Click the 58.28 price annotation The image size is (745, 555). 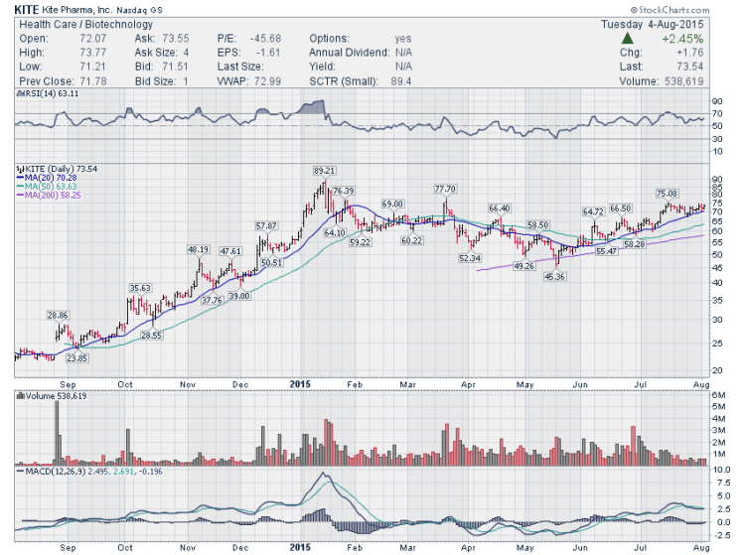(635, 244)
